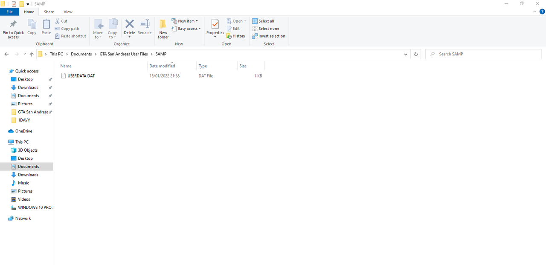Screen dimensions: 546x265
Task: Click Documents in address bar
Action: (81, 54)
